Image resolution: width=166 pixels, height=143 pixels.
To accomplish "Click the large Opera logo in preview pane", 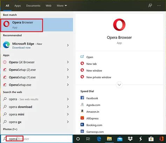I will coord(119,25).
